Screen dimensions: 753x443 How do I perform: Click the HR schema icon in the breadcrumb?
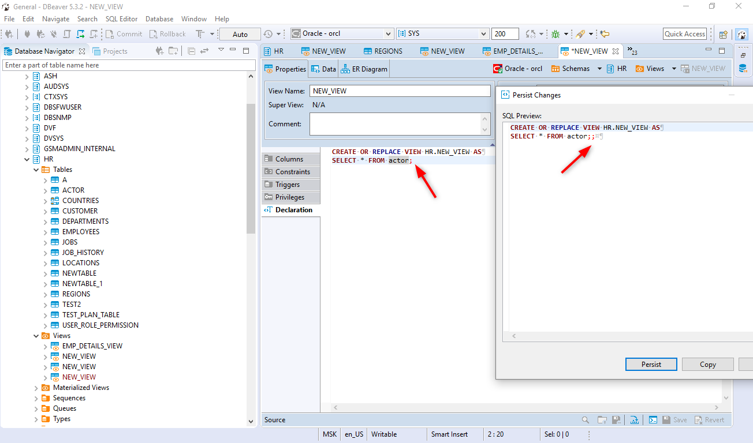(611, 68)
